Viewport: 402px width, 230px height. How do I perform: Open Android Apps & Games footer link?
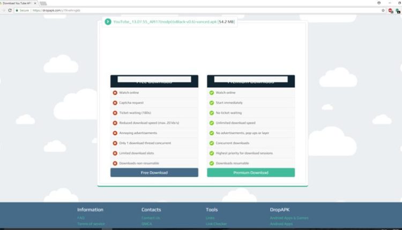tap(289, 218)
